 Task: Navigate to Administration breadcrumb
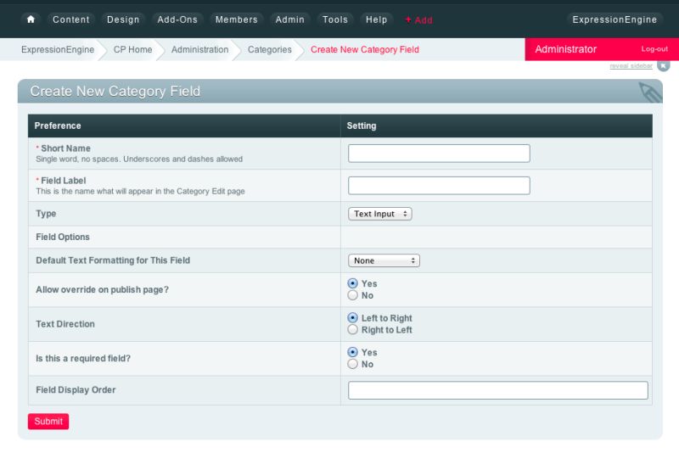tap(199, 49)
